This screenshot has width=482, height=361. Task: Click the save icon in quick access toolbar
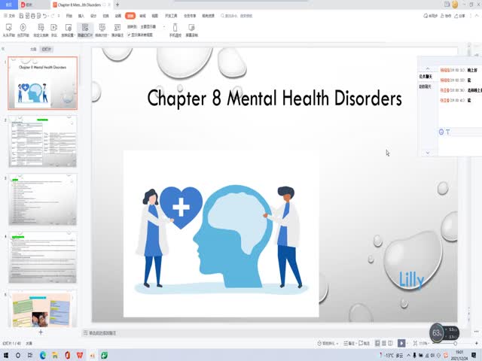coord(21,16)
